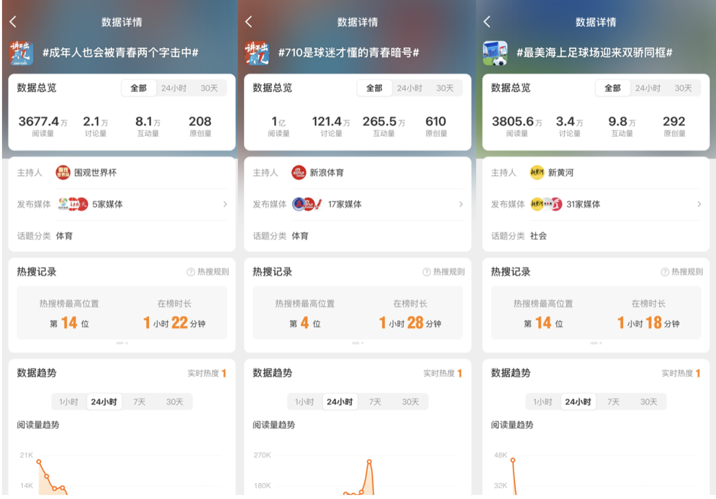This screenshot has height=499, width=716.
Task: Switch 数据总览 to 30天 in the 新浪体育 panel
Action: coord(445,88)
